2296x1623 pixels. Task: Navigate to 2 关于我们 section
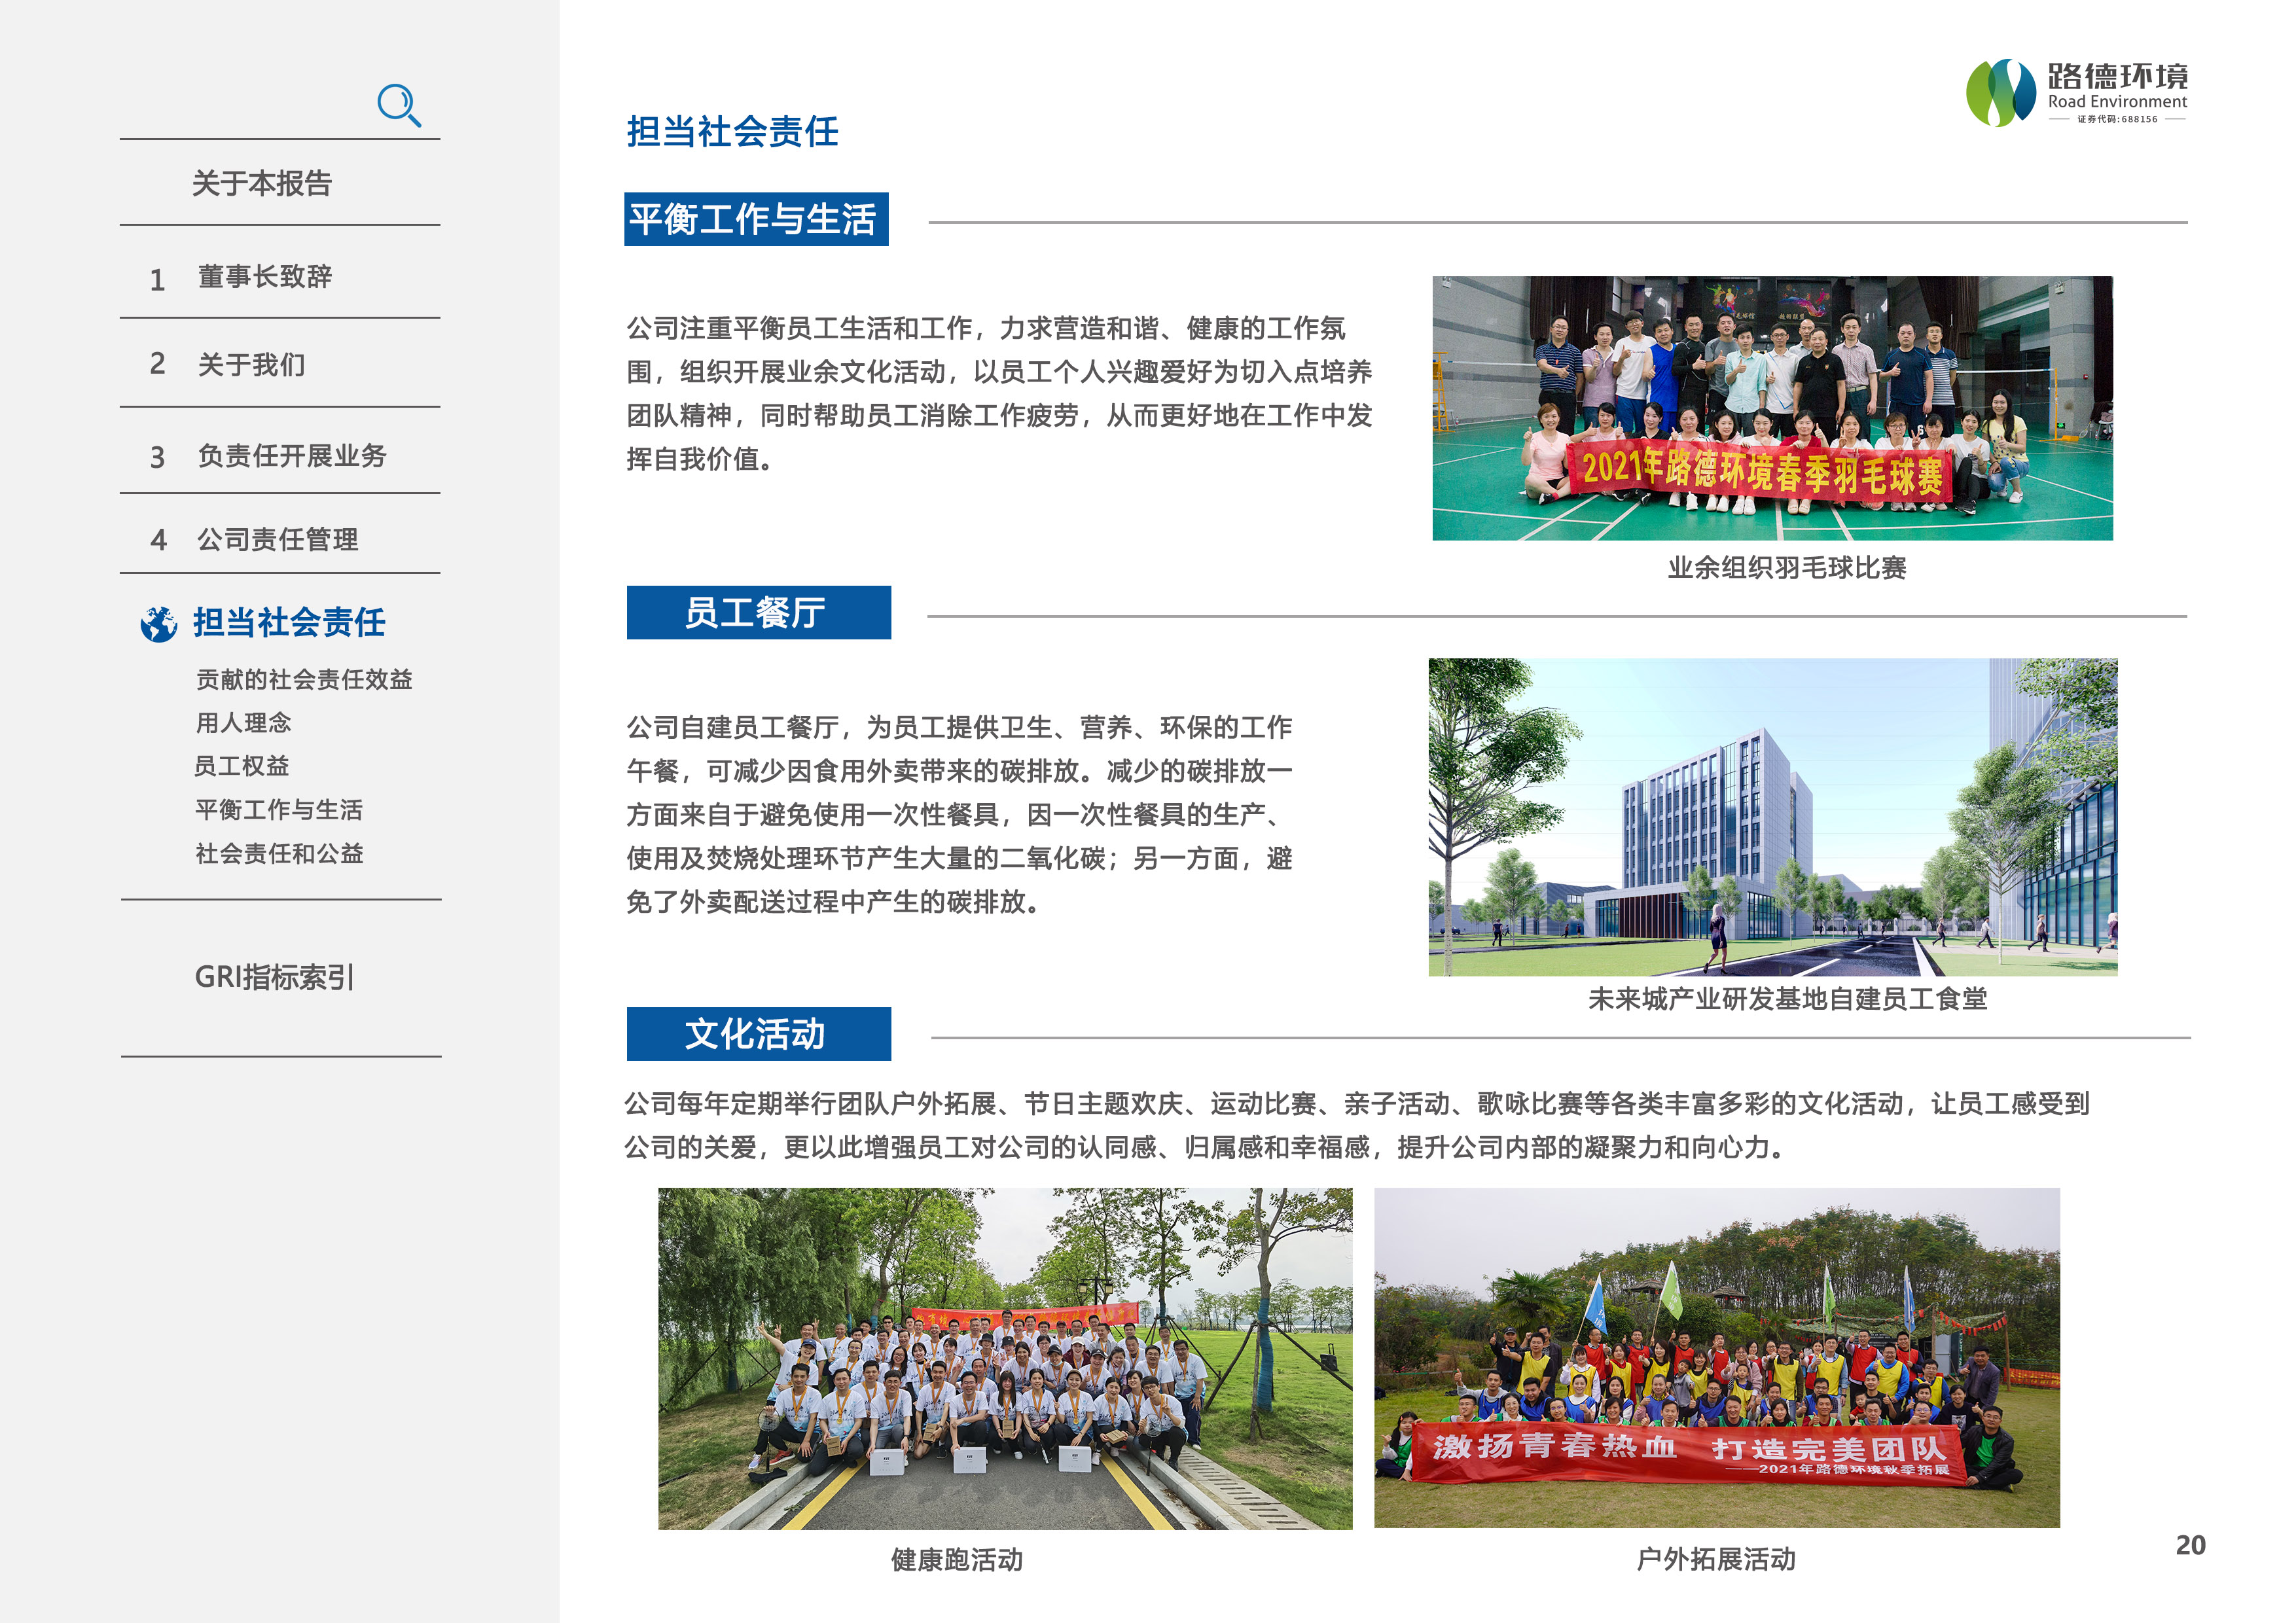[x=251, y=365]
